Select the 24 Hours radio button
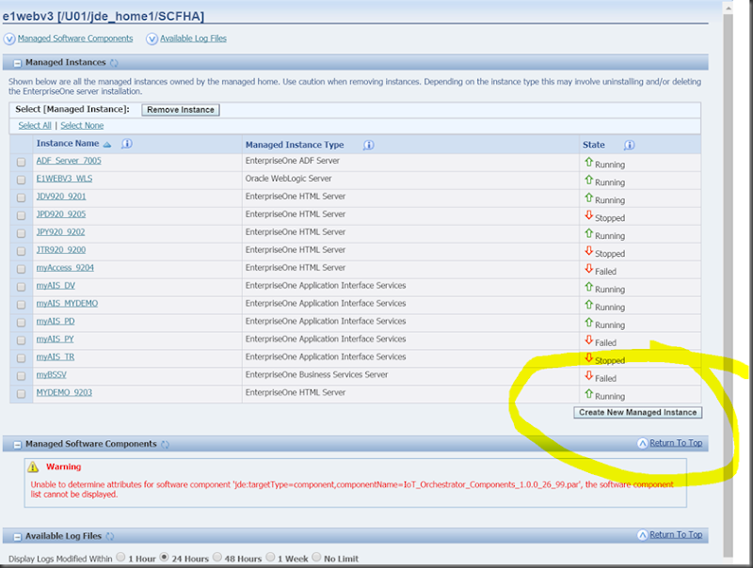753x568 pixels. (164, 557)
